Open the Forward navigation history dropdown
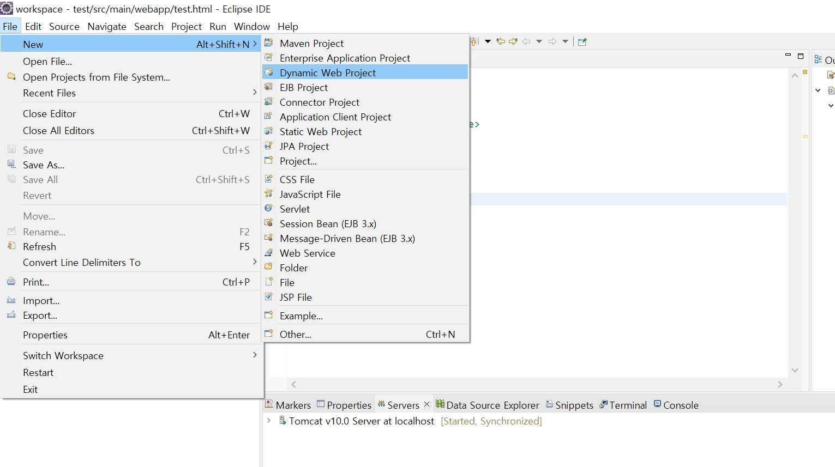 coord(565,41)
